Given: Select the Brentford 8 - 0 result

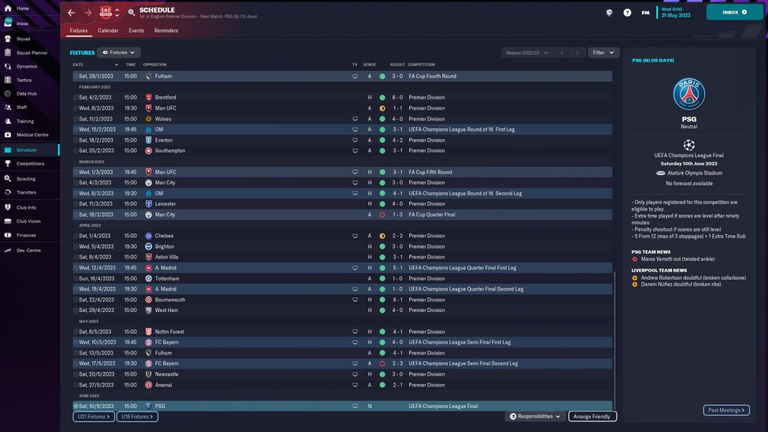Looking at the screenshot, I should pyautogui.click(x=397, y=97).
